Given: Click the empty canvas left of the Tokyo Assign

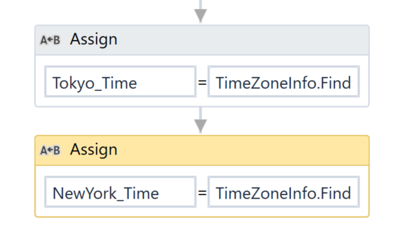Looking at the screenshot, I should (x=17, y=66).
